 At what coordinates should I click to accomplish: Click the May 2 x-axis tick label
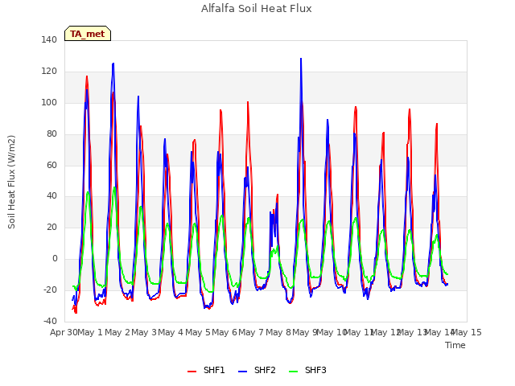(117, 332)
